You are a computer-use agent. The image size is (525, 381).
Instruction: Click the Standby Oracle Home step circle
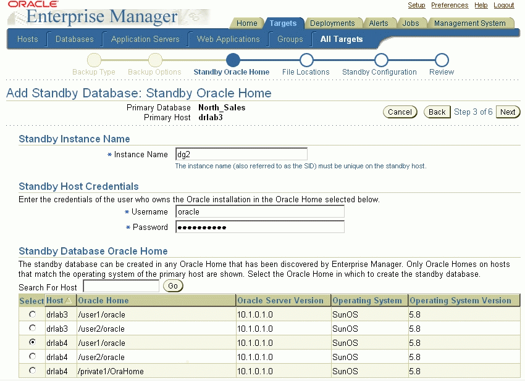(x=233, y=60)
